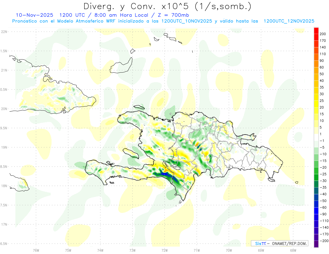This screenshot has width=329, height=254.
Task: Click the light green swatch between -5 and -10
Action: 316,151
